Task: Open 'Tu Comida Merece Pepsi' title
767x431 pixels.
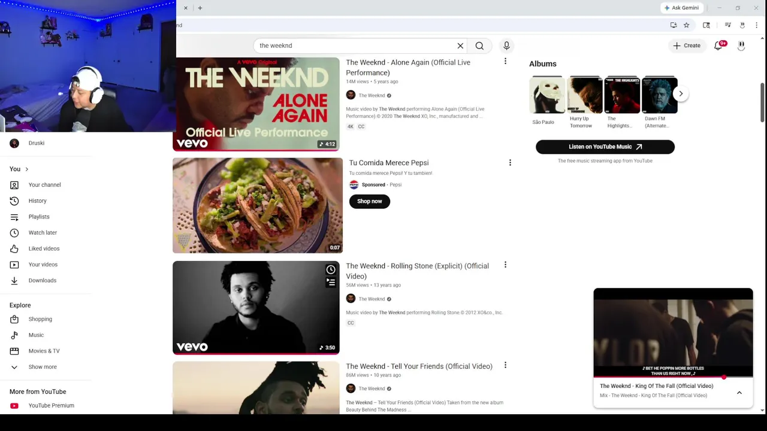Action: click(x=389, y=163)
